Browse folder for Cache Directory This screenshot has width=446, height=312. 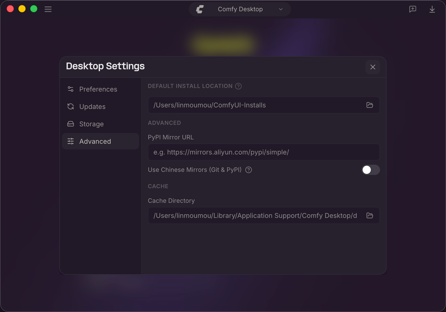(x=370, y=216)
